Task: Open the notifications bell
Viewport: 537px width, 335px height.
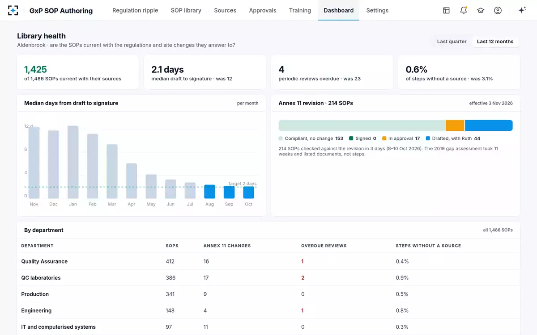Action: (x=464, y=10)
